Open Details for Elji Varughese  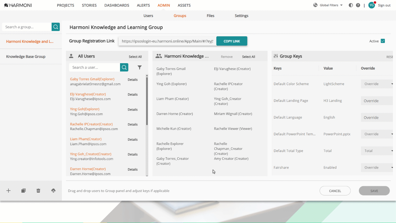click(x=133, y=94)
